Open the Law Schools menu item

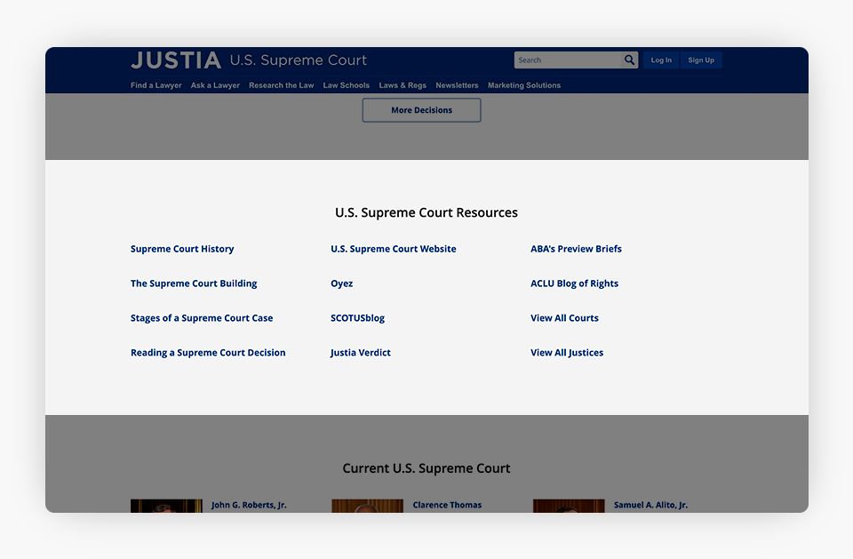tap(346, 85)
